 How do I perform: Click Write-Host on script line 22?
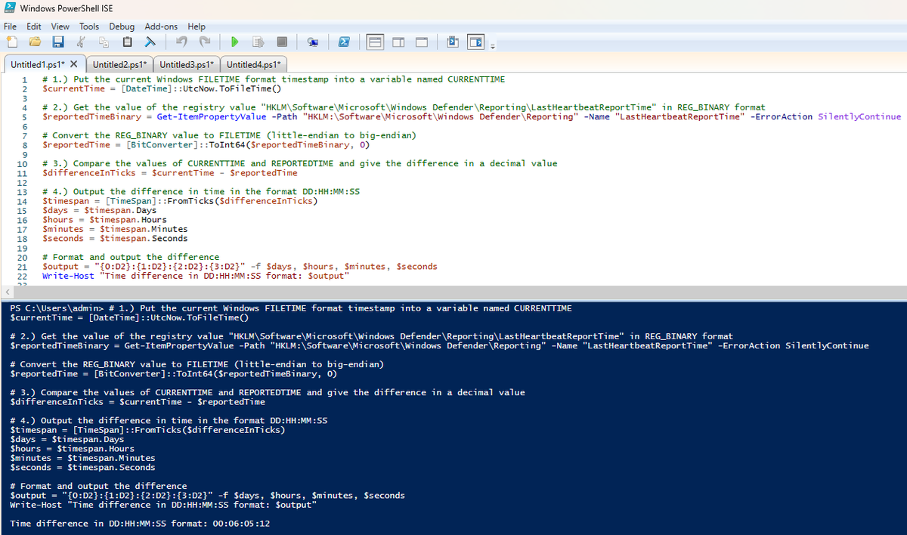coord(69,276)
